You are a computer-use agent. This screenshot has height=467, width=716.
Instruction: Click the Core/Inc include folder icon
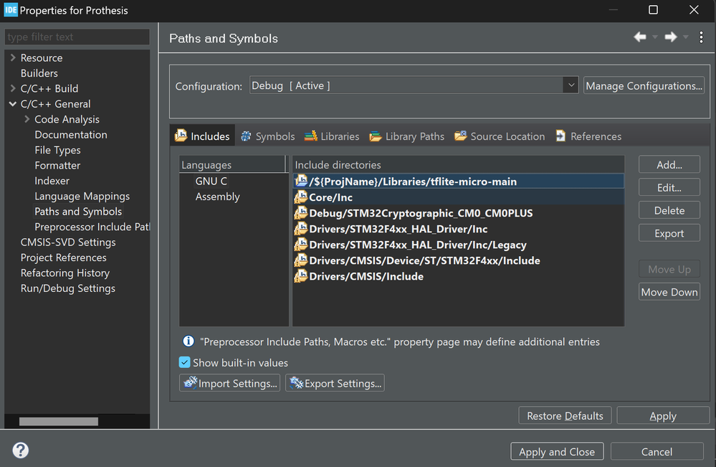click(301, 197)
